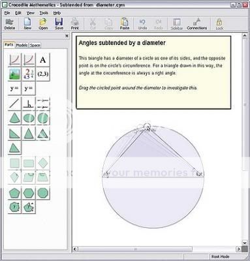Select the right-angled triangle part
Viewport: 250px width, 261px height.
tap(14, 133)
